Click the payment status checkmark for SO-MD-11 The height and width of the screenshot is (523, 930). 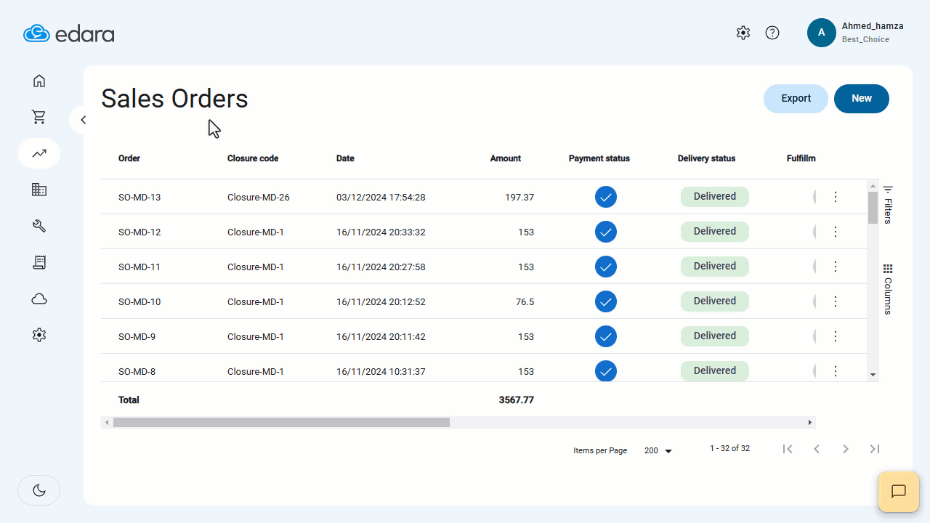click(606, 267)
